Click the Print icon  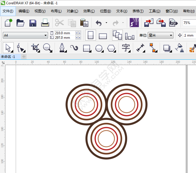pos(45,23)
